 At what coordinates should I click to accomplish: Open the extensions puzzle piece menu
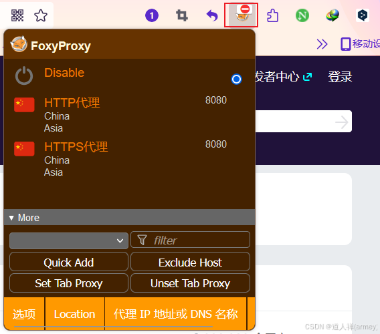click(x=272, y=16)
